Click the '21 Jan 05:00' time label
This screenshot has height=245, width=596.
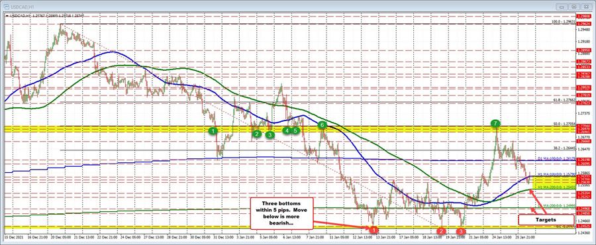tap(479, 237)
